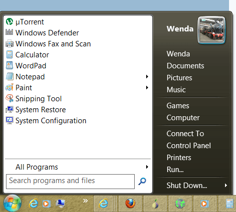Open Windows Fax and Scan icon
The width and height of the screenshot is (236, 212).
point(9,43)
